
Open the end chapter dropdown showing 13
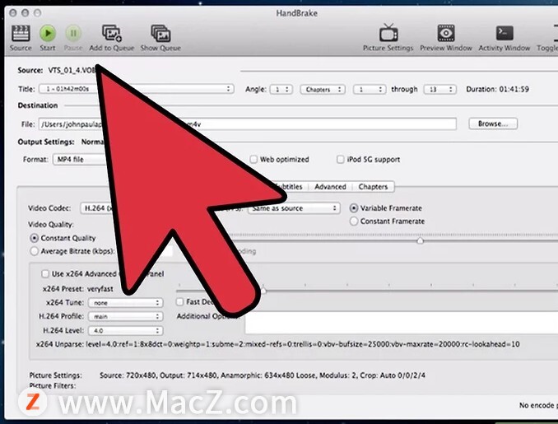439,89
